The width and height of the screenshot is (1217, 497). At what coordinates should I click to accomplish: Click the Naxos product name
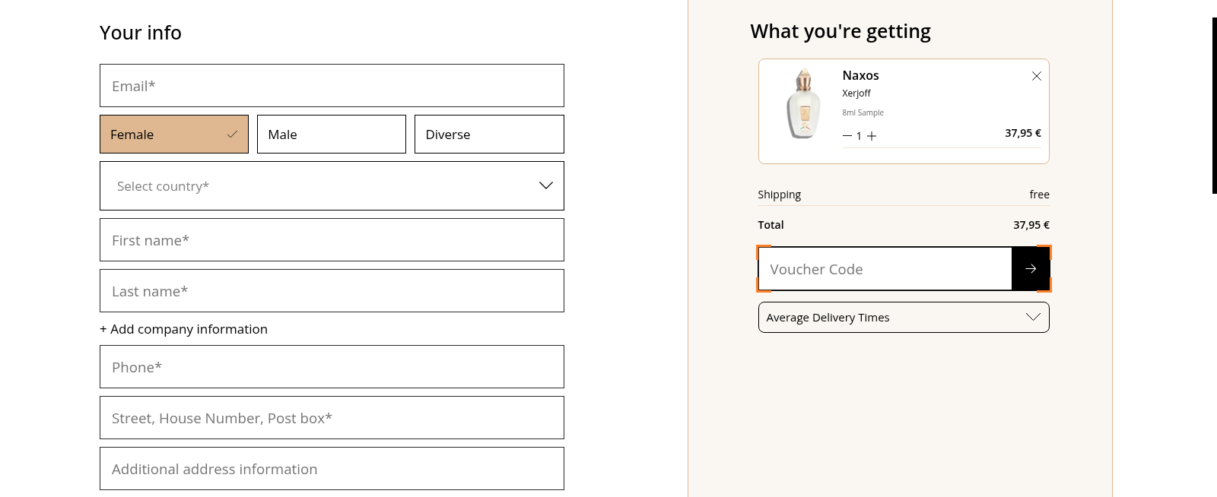(860, 75)
